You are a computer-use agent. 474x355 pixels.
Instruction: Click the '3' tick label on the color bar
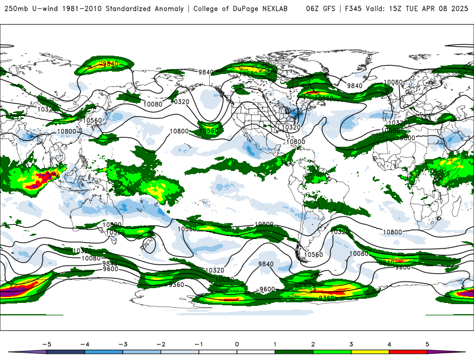coord(351,344)
